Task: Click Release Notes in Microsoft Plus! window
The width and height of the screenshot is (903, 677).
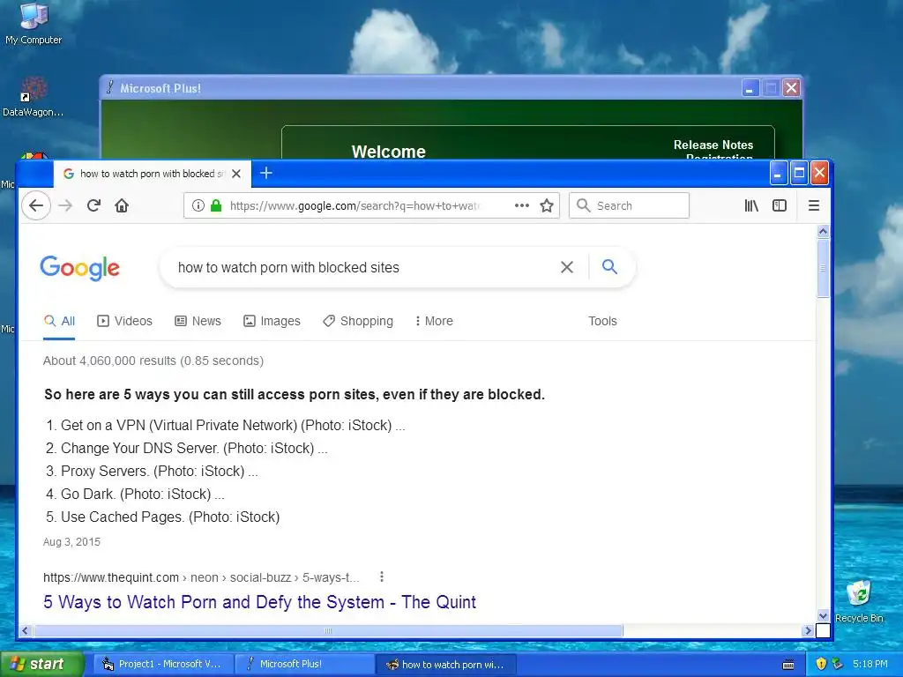Action: click(x=713, y=145)
